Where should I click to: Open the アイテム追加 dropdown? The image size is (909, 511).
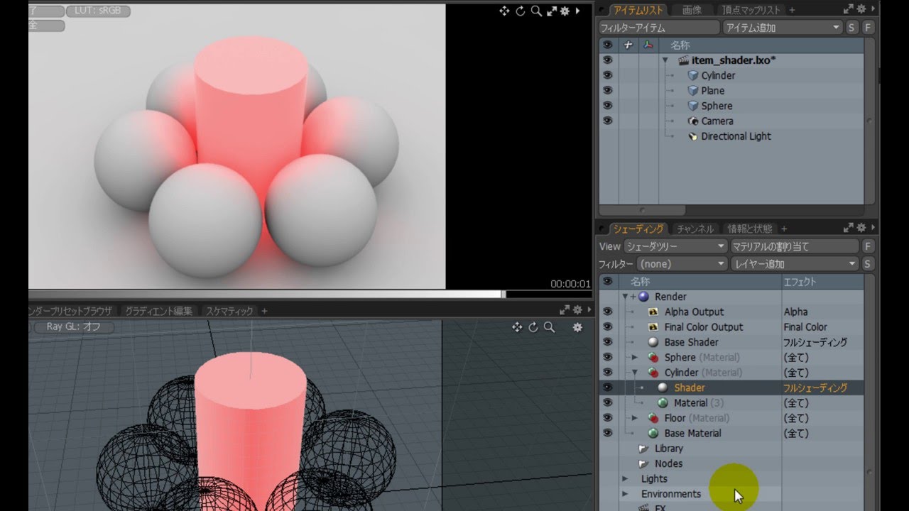click(782, 28)
